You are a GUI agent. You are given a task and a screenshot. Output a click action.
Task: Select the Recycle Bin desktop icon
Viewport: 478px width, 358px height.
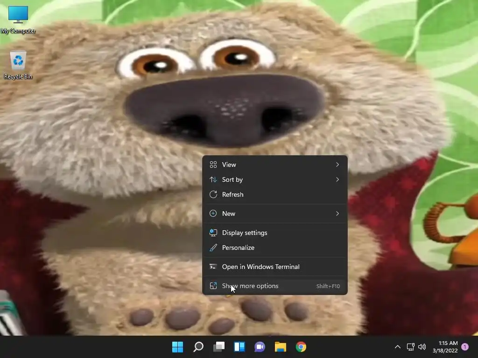pos(18,65)
